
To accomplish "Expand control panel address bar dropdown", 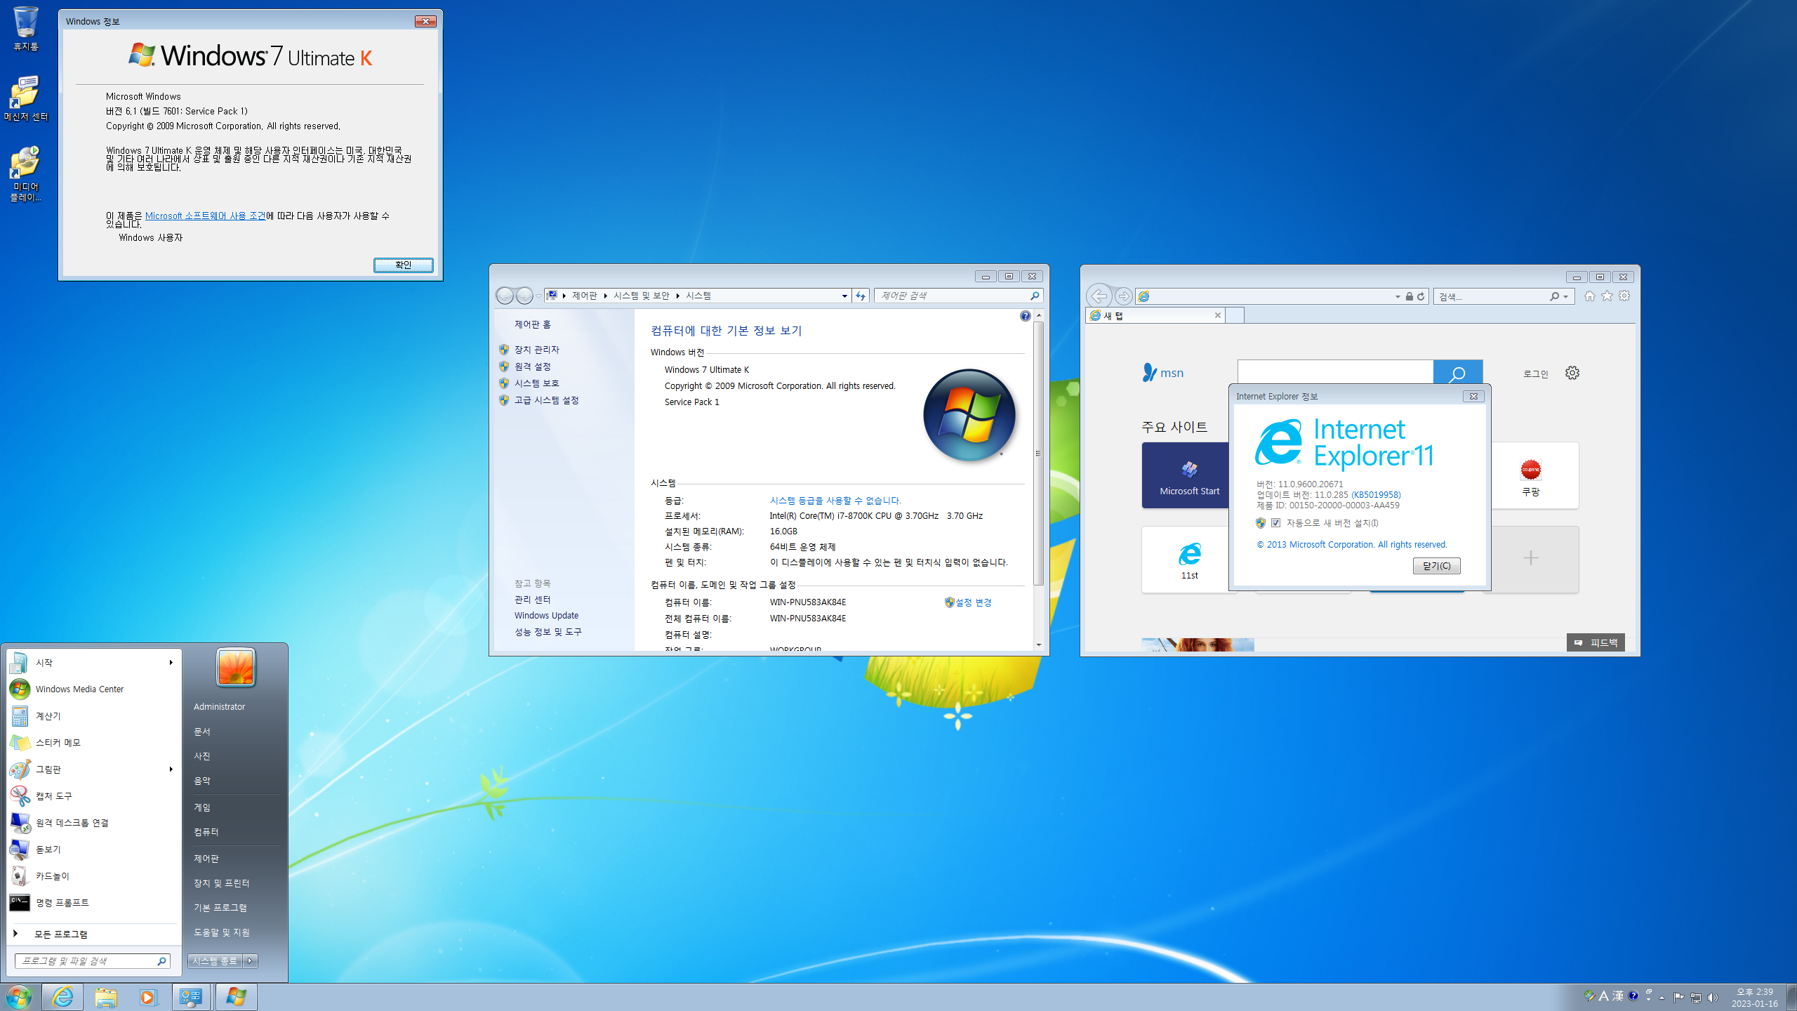I will click(844, 296).
